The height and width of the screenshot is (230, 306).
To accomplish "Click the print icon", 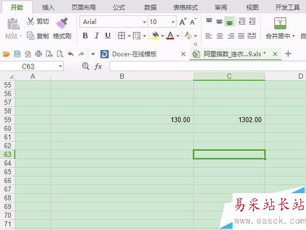I will tap(39, 54).
